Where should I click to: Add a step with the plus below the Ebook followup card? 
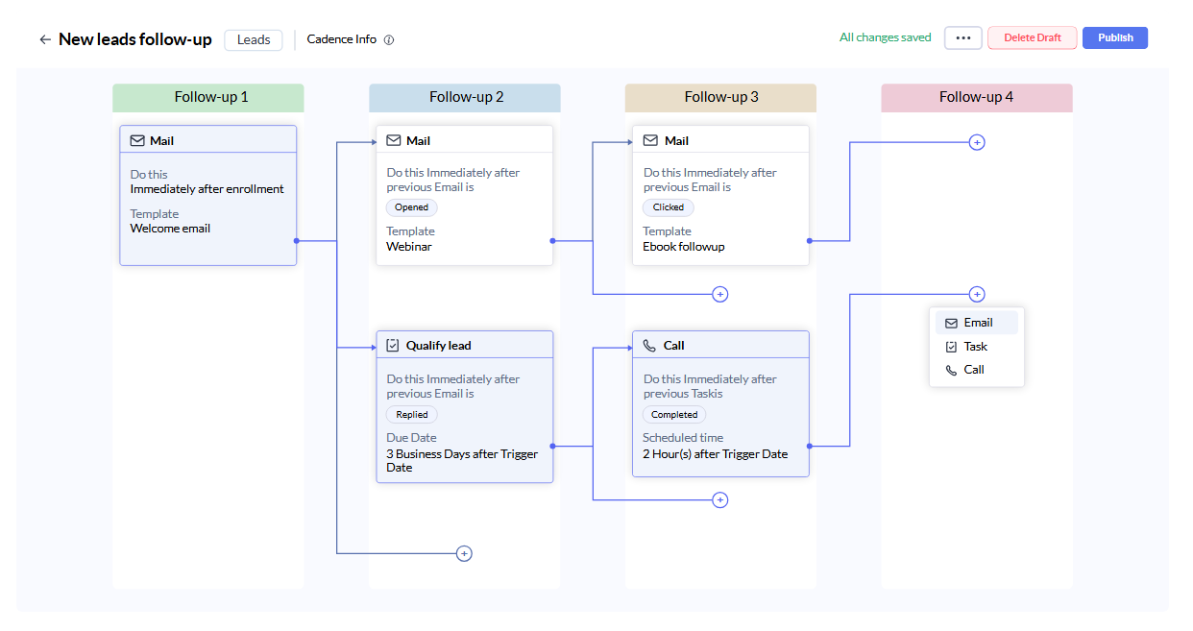point(720,294)
